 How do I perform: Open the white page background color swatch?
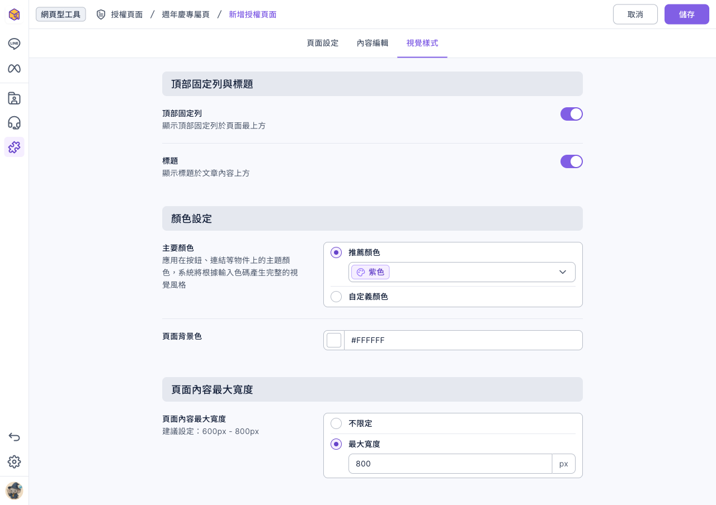(x=334, y=340)
